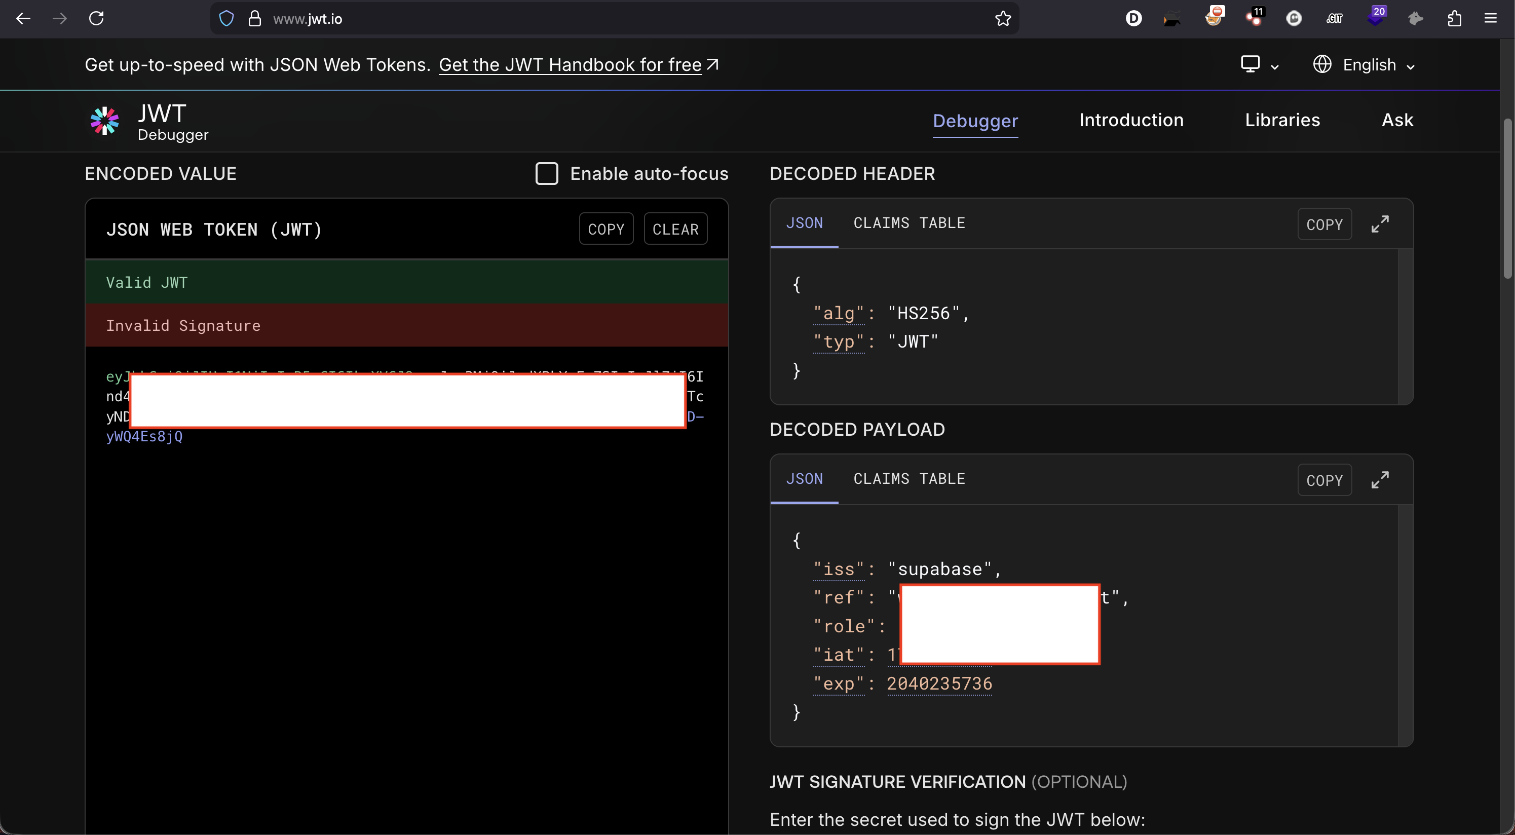Open the browser hamburger menu

(x=1490, y=19)
